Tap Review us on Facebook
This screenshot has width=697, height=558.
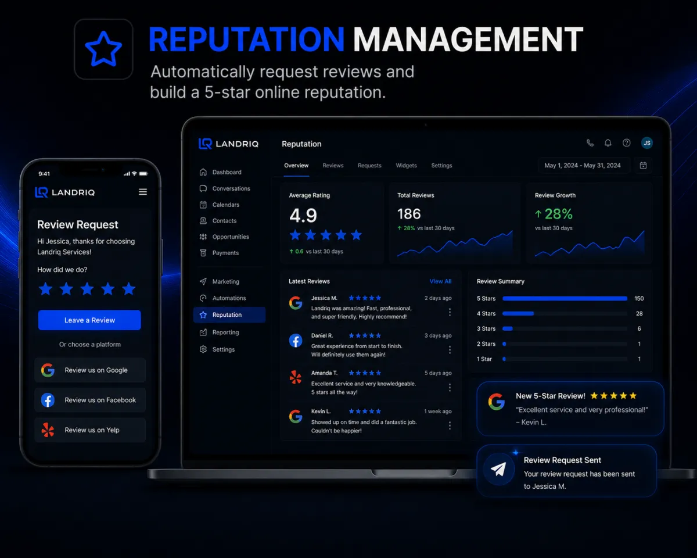tap(90, 400)
